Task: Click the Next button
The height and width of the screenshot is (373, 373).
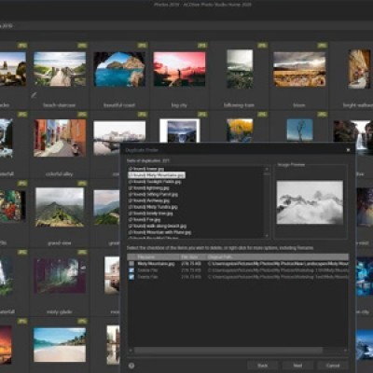Action: [297, 366]
